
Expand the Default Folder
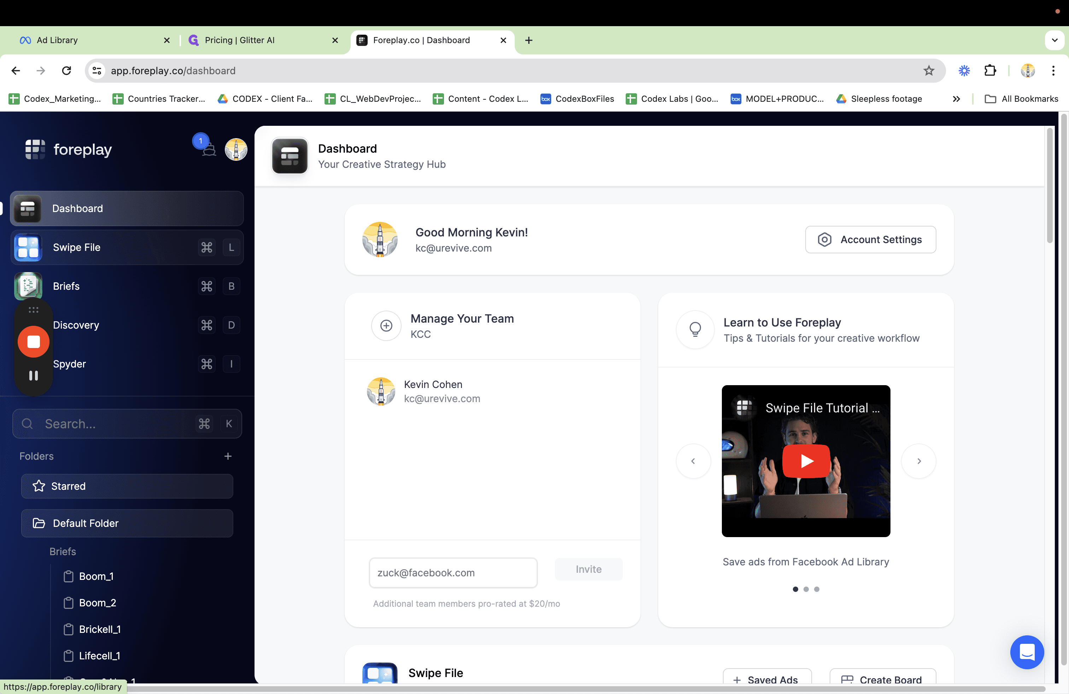click(x=127, y=523)
